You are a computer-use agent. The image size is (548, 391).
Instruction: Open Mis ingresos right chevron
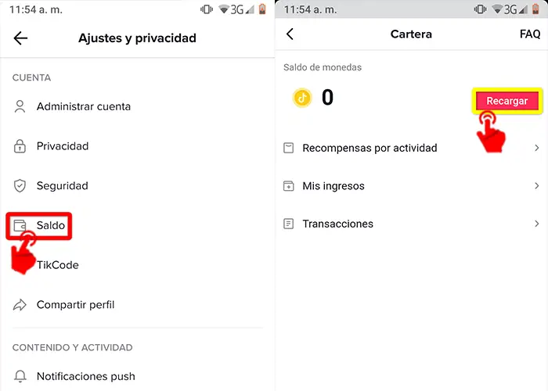536,186
